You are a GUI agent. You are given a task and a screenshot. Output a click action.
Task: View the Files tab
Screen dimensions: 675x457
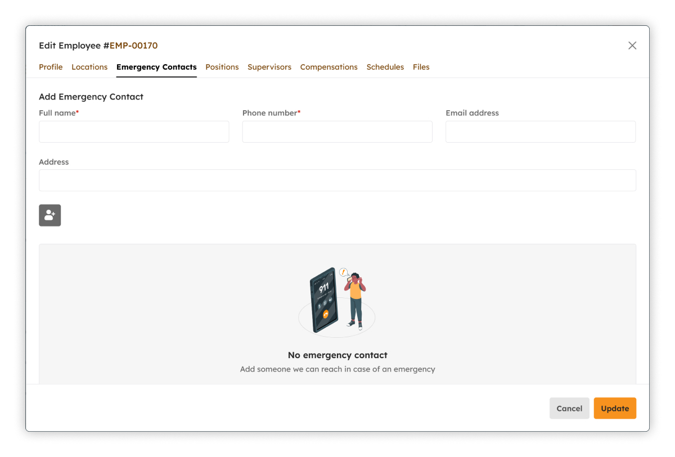click(x=421, y=67)
